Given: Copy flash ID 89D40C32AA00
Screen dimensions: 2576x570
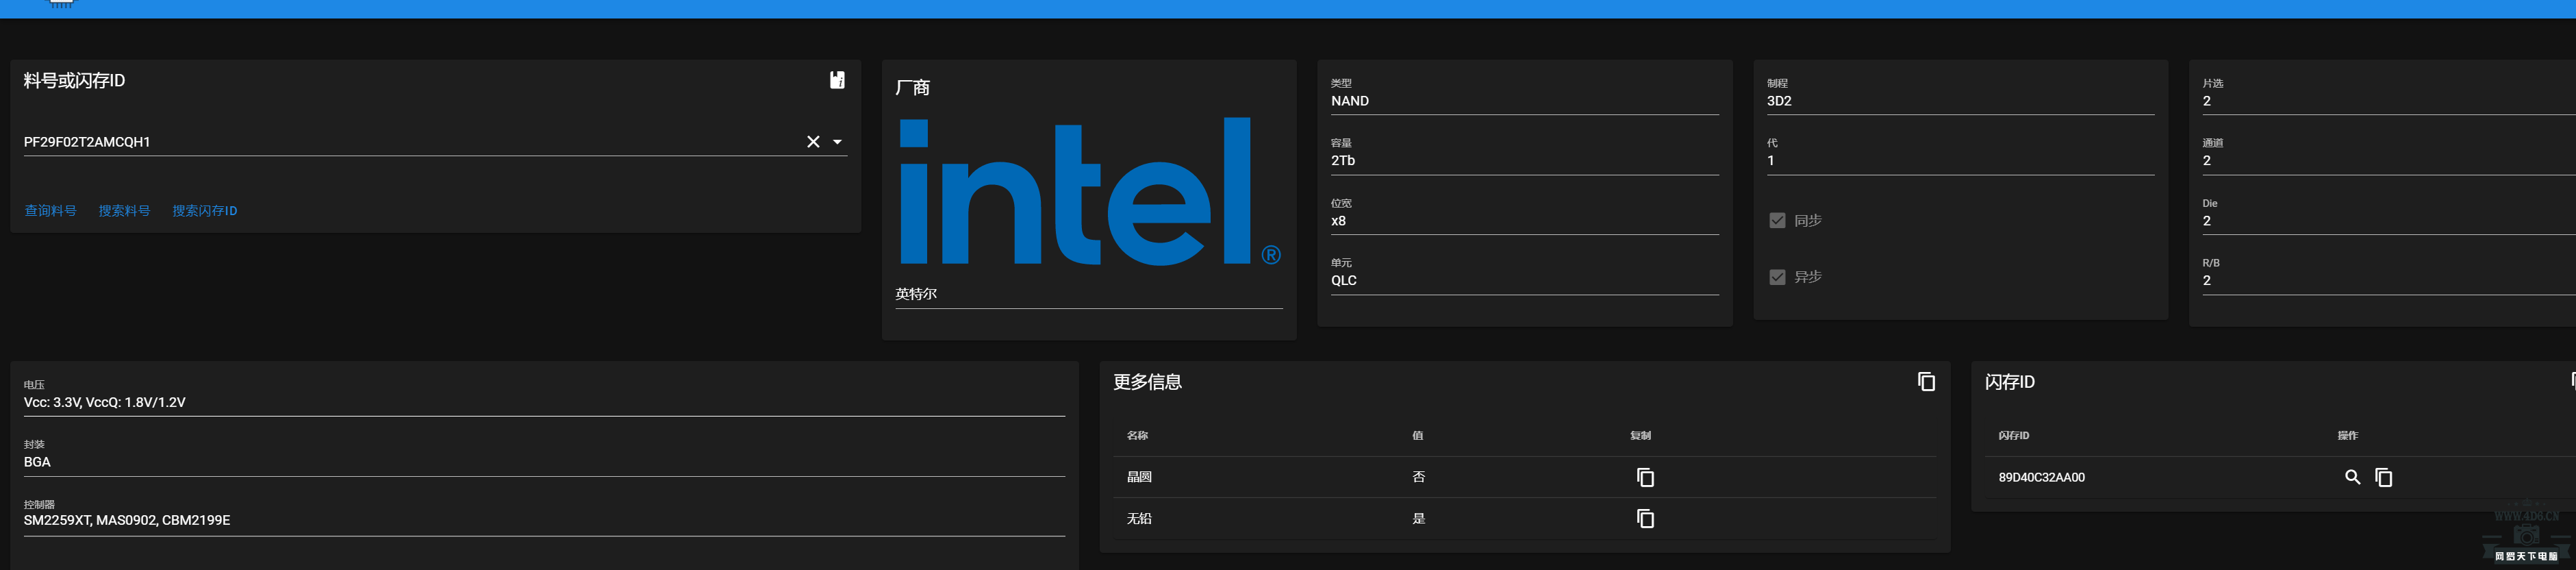Looking at the screenshot, I should click(x=2384, y=478).
